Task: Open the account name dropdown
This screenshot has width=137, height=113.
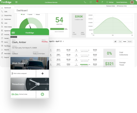Action: pyautogui.click(x=122, y=2)
